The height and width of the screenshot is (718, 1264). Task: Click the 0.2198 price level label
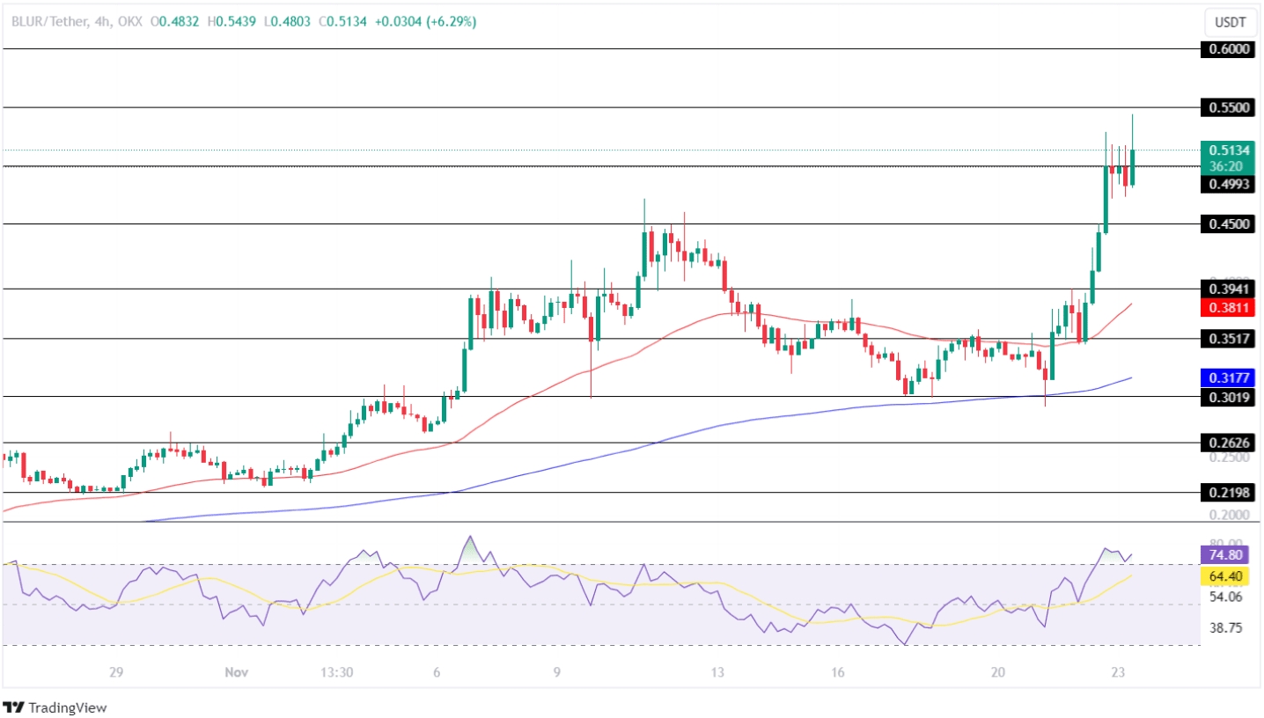click(x=1227, y=492)
